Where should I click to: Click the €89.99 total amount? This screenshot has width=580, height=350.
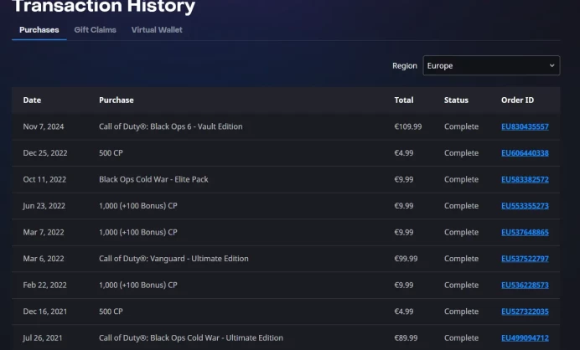tap(406, 337)
